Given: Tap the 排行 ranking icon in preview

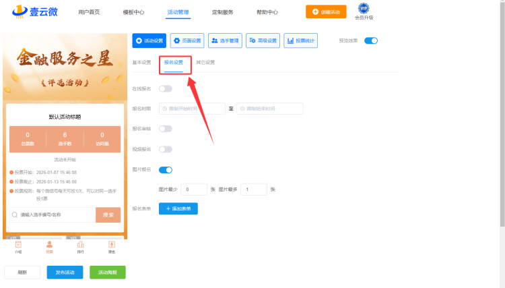Looking at the screenshot, I should (x=81, y=246).
